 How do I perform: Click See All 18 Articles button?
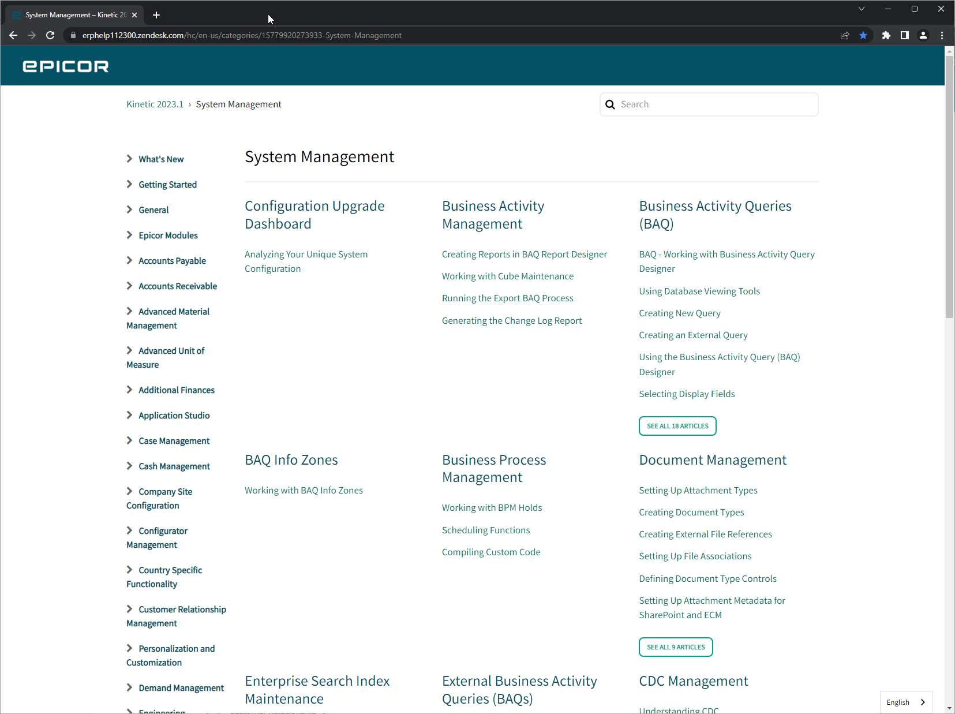click(x=677, y=426)
